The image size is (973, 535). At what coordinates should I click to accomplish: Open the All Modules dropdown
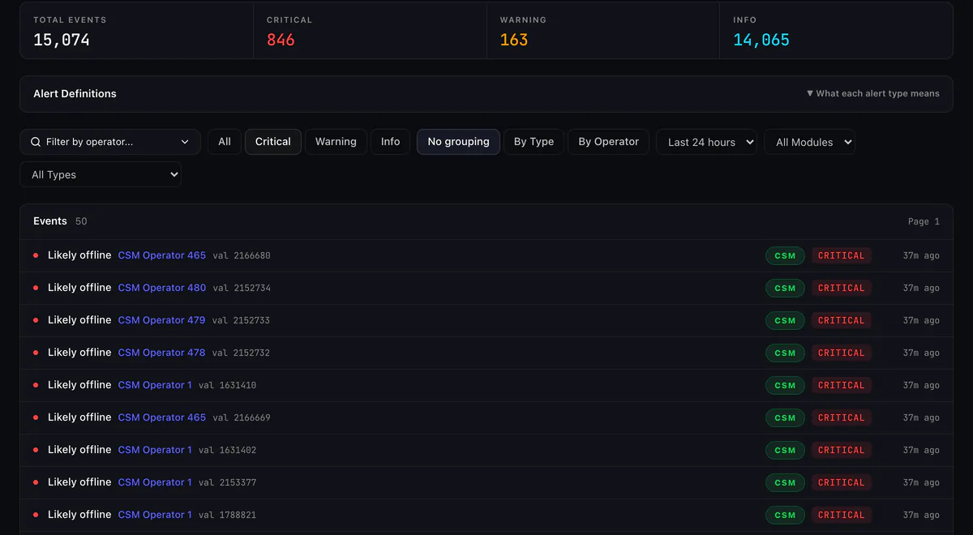pyautogui.click(x=809, y=142)
